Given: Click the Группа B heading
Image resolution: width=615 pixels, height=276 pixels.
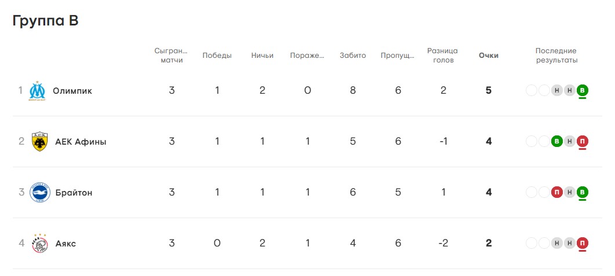Looking at the screenshot, I should (45, 20).
